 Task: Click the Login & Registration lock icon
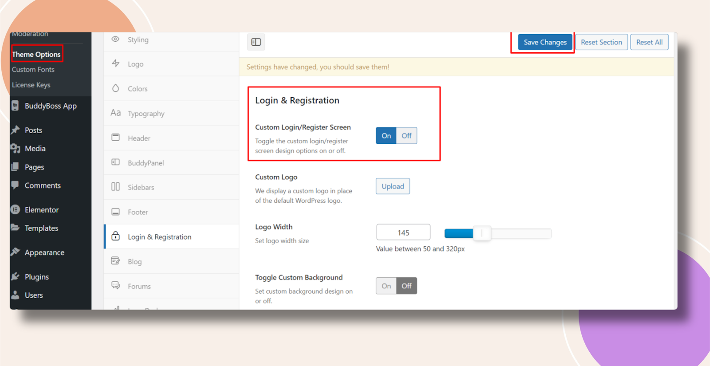115,236
